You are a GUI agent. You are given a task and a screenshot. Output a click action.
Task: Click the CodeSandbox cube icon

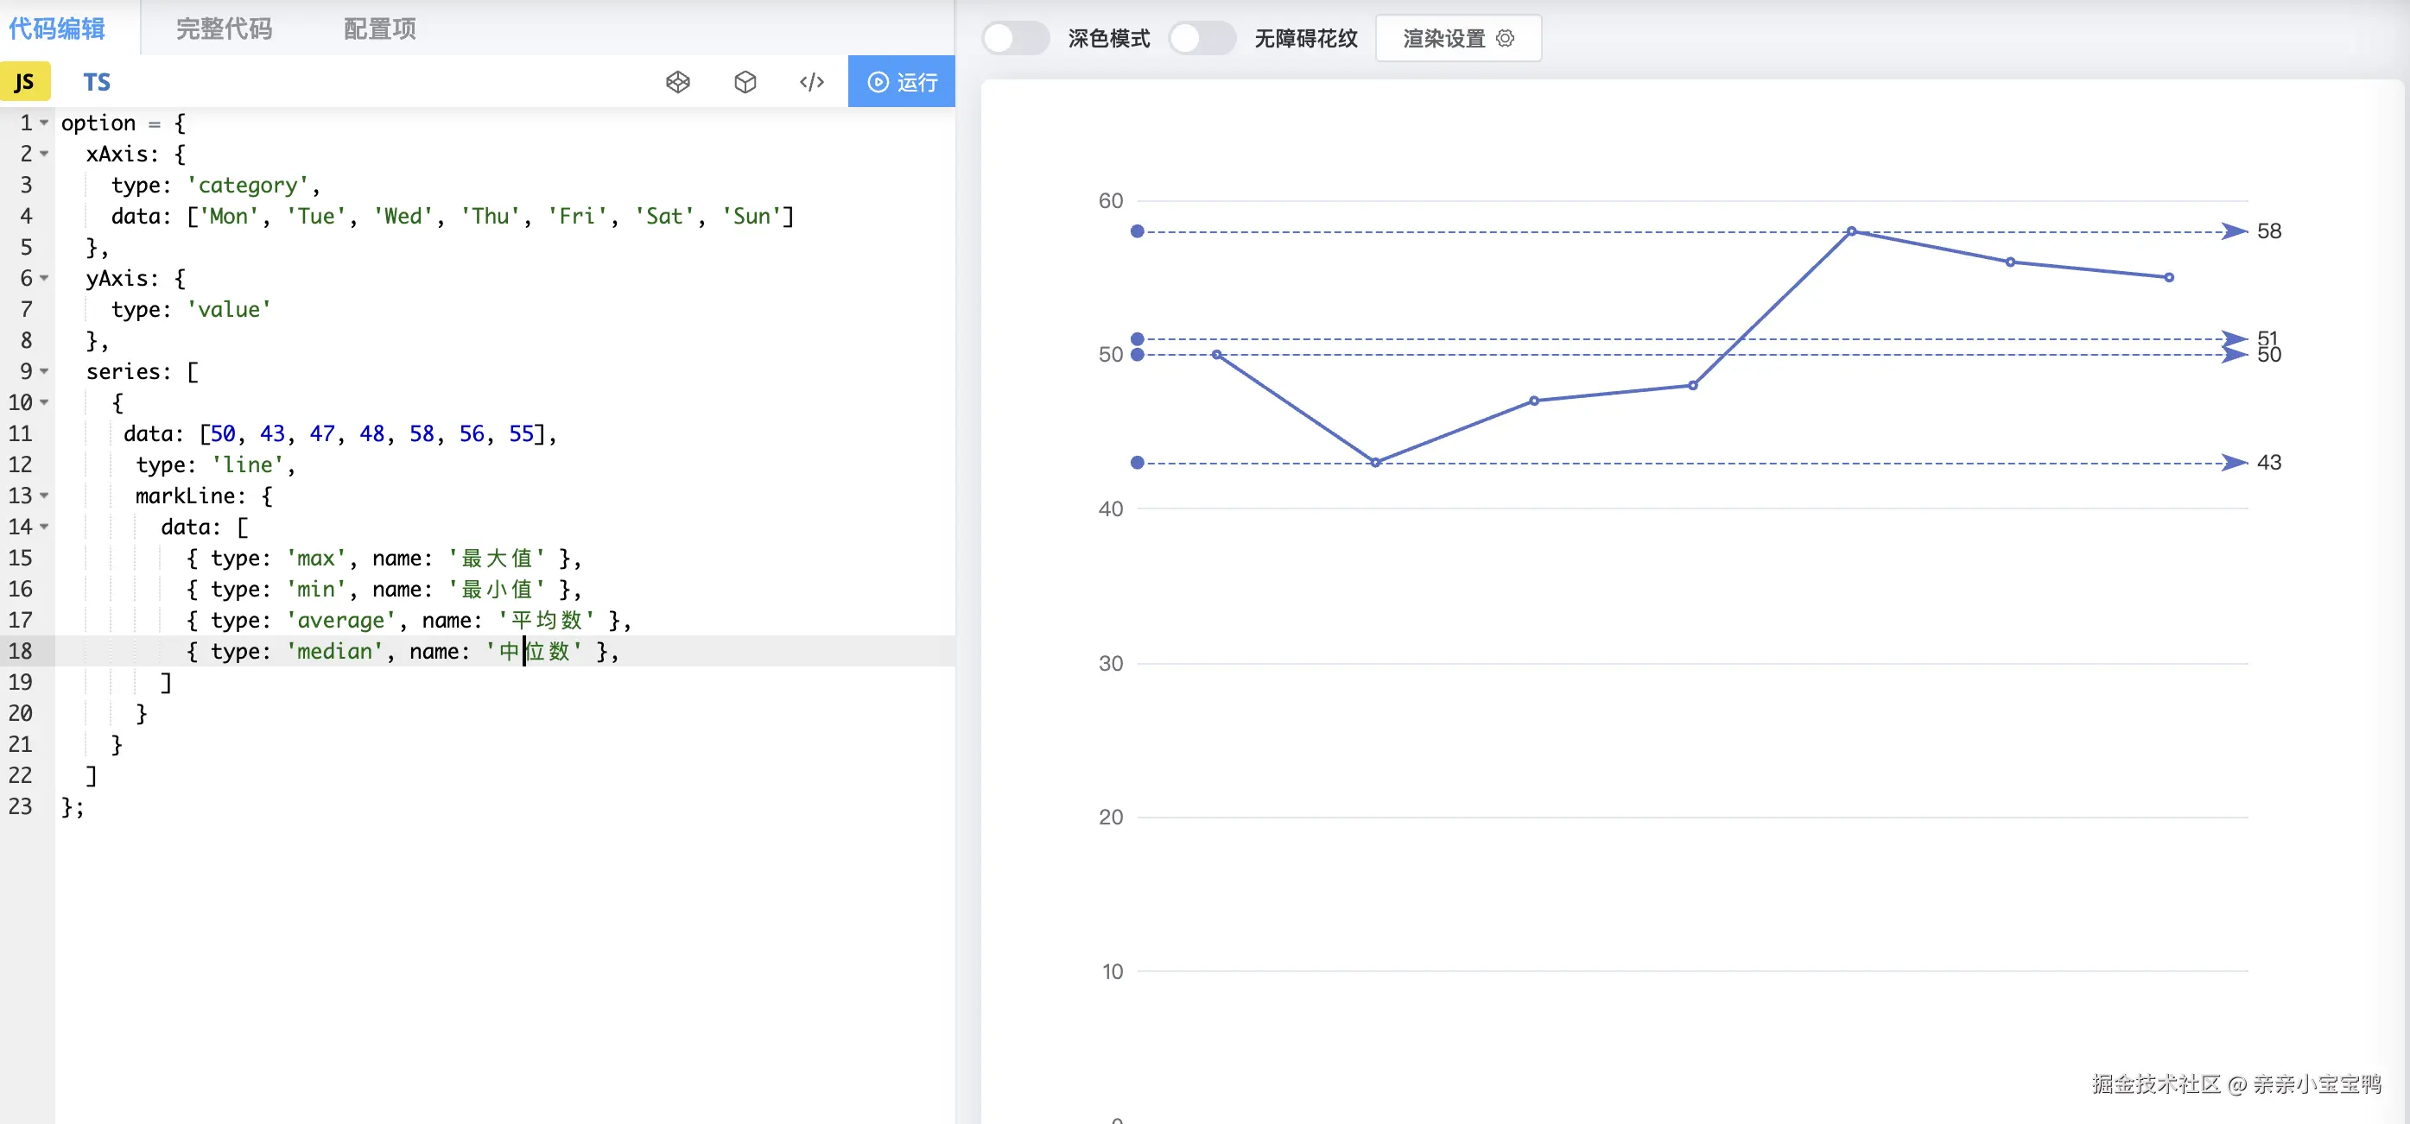(745, 82)
